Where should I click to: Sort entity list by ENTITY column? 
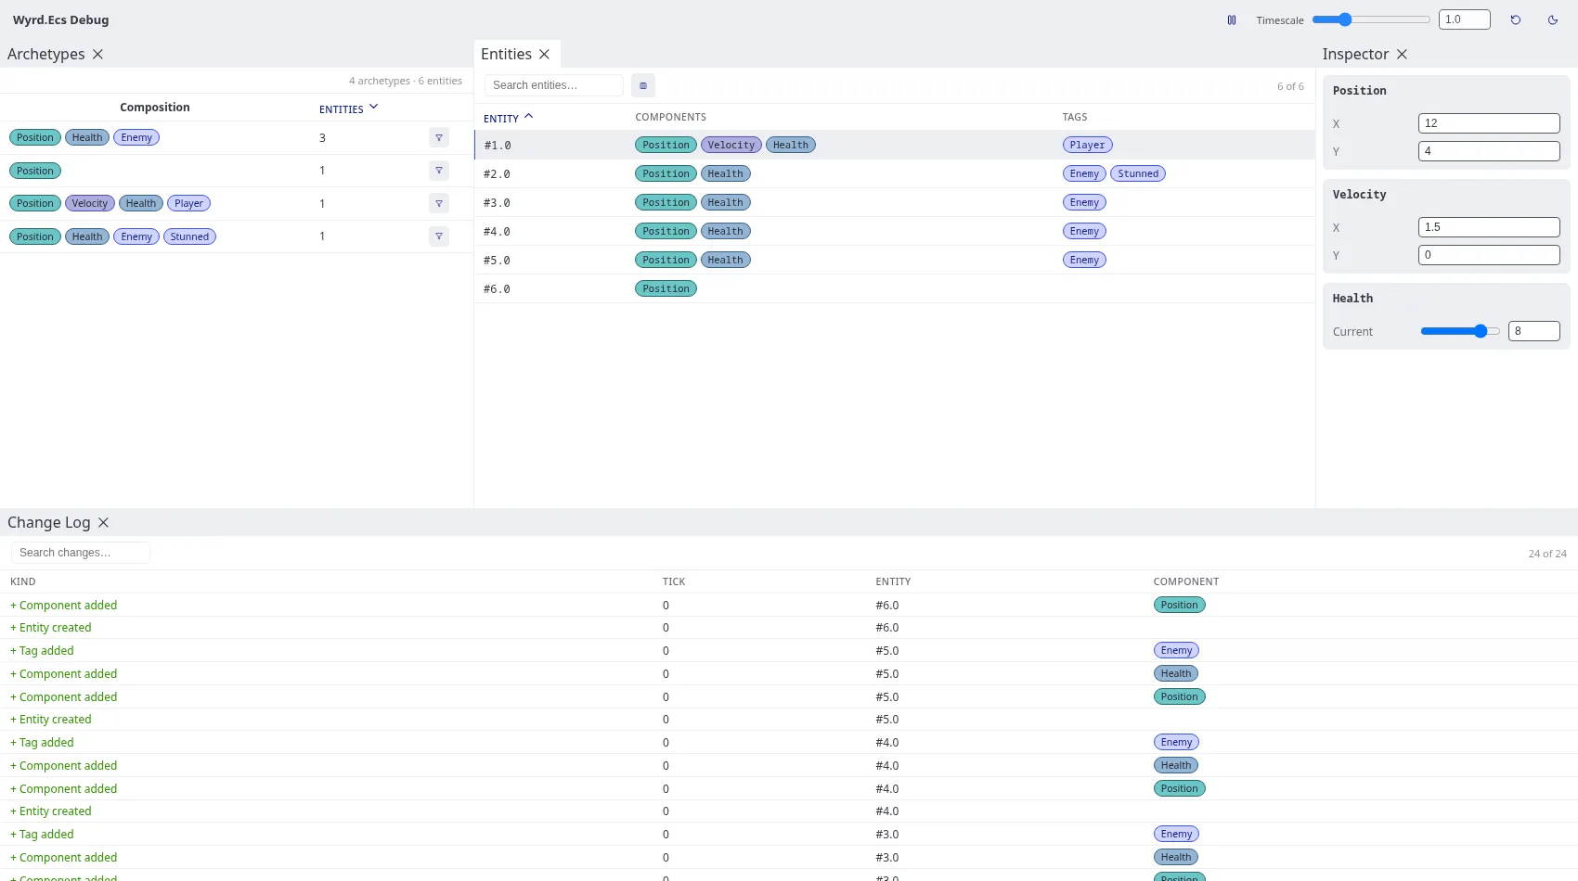508,118
